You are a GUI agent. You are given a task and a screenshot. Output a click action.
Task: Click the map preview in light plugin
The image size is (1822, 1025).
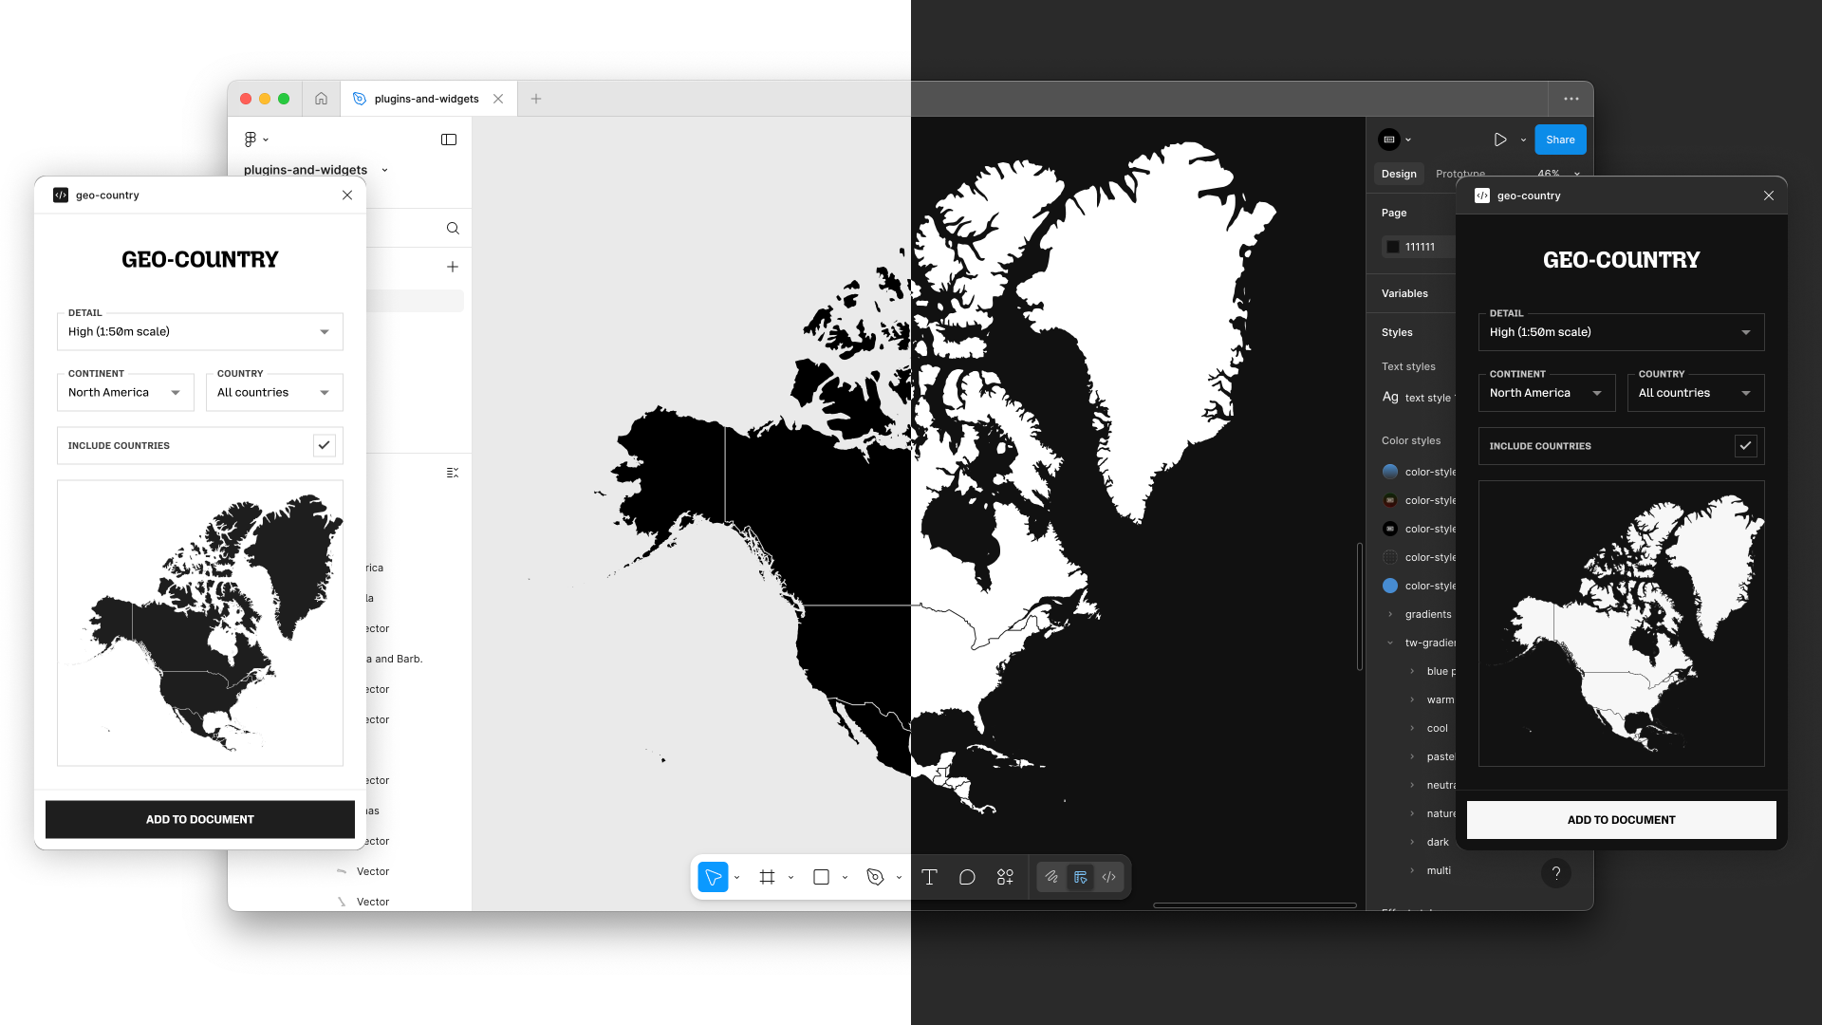tap(200, 623)
